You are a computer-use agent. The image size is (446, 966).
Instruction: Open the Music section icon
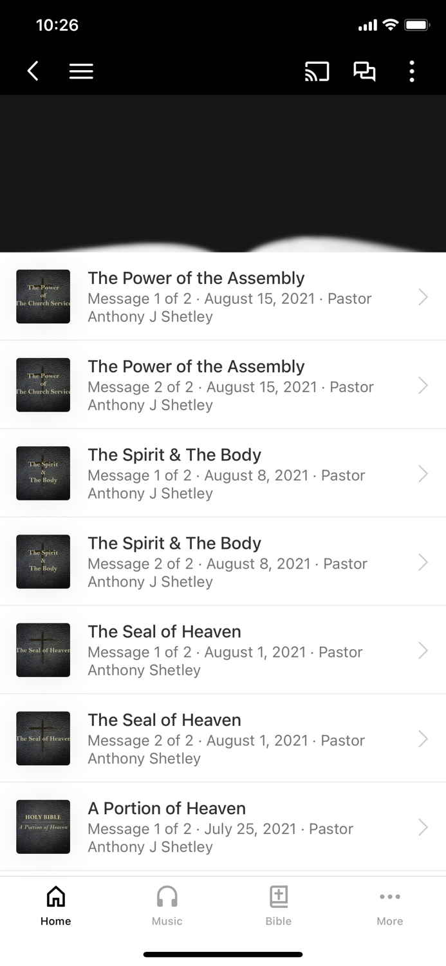pyautogui.click(x=167, y=895)
